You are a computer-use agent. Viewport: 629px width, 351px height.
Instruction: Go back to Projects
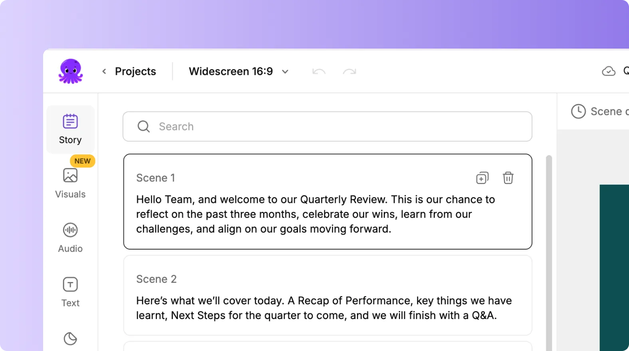[x=135, y=71]
